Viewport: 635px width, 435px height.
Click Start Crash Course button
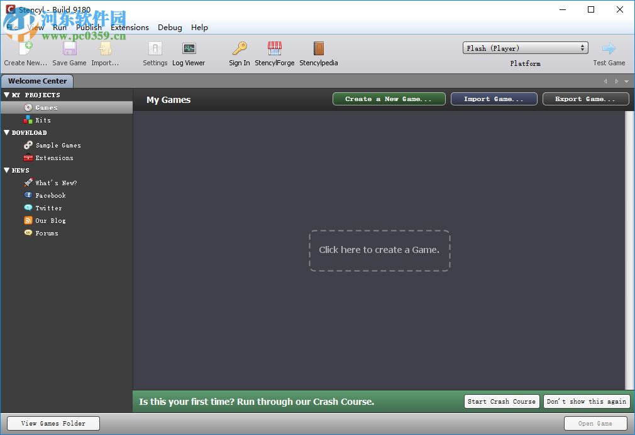click(x=501, y=402)
